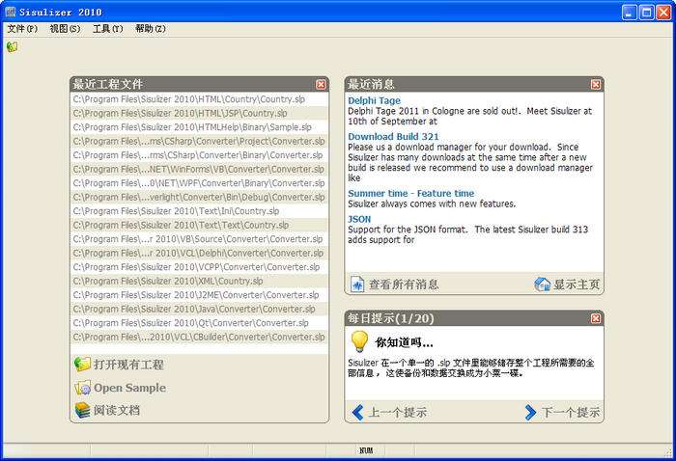Click the Open Sample folder icon
The width and height of the screenshot is (676, 461).
click(x=82, y=388)
